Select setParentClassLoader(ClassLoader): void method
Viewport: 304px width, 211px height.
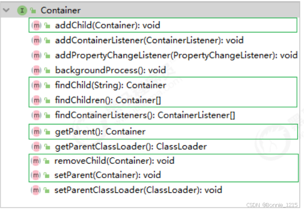pos(138,190)
